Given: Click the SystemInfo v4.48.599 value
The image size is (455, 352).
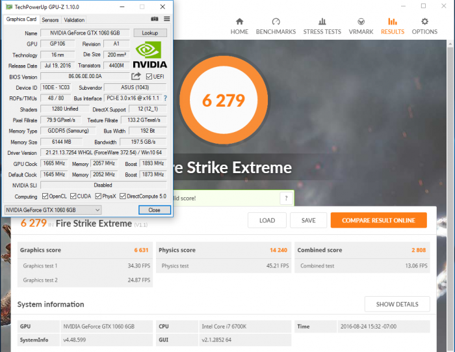Looking at the screenshot, I should [75, 340].
